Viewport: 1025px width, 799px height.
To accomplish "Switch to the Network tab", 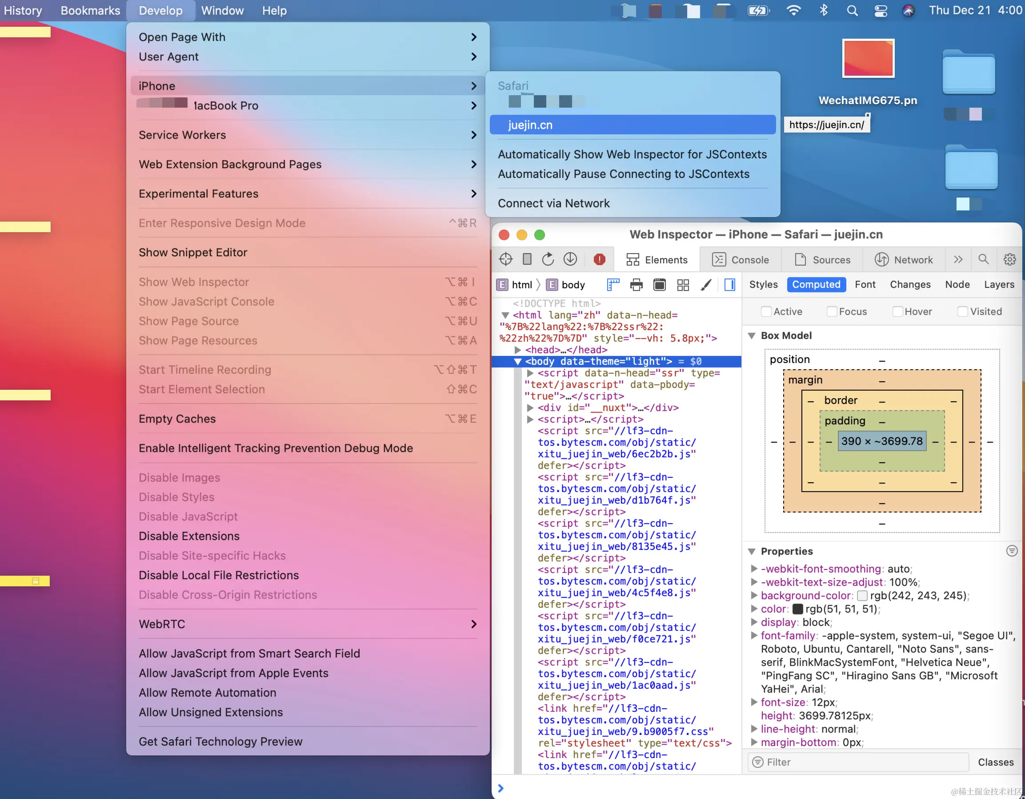I will click(x=904, y=259).
